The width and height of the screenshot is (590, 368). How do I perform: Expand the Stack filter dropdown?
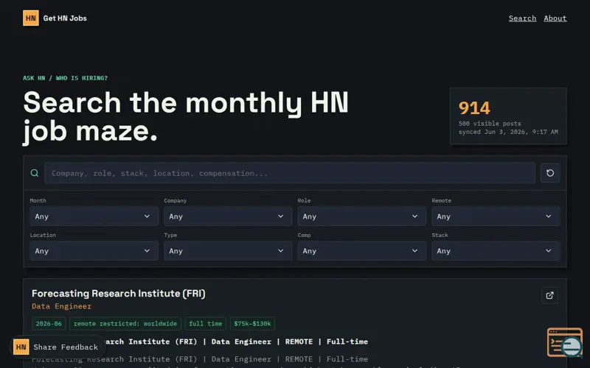click(496, 251)
